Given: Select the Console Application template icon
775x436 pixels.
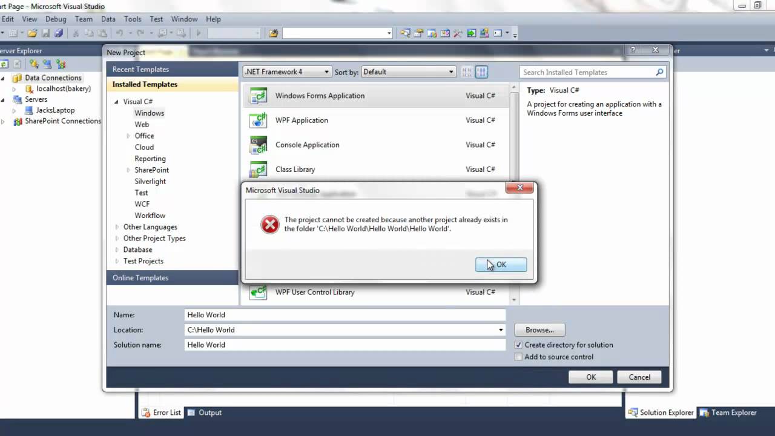Looking at the screenshot, I should (x=259, y=145).
